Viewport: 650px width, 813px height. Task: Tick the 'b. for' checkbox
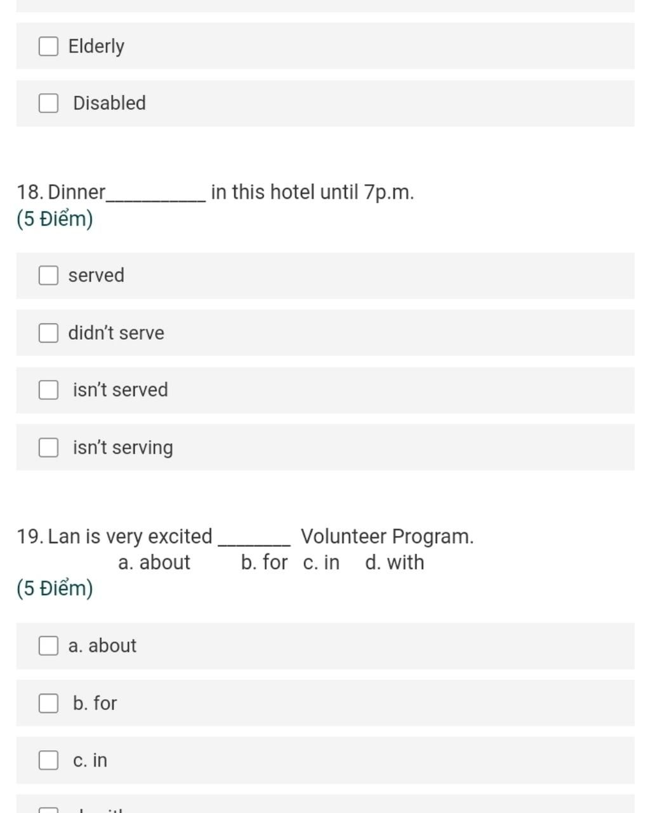[48, 703]
